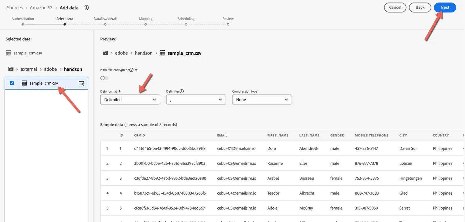Click info icon beside file encrypted question

click(x=131, y=70)
